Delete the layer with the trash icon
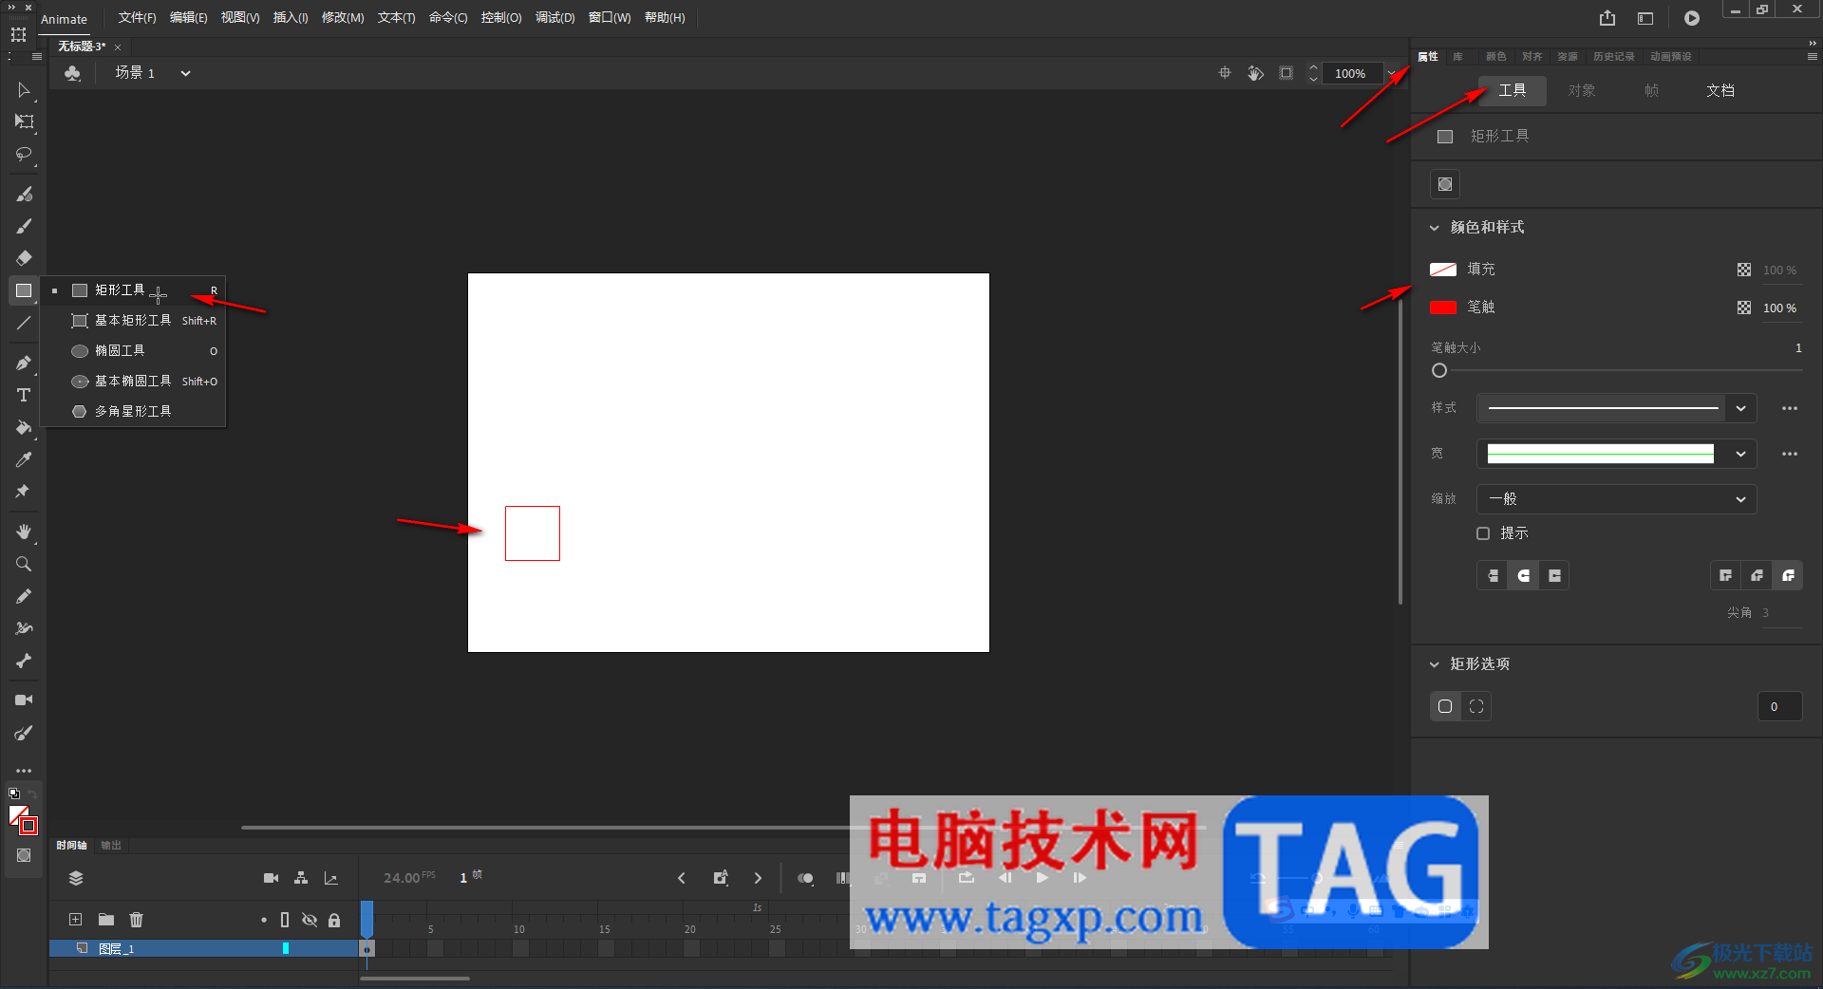Screen dimensions: 1823x989 click(137, 919)
